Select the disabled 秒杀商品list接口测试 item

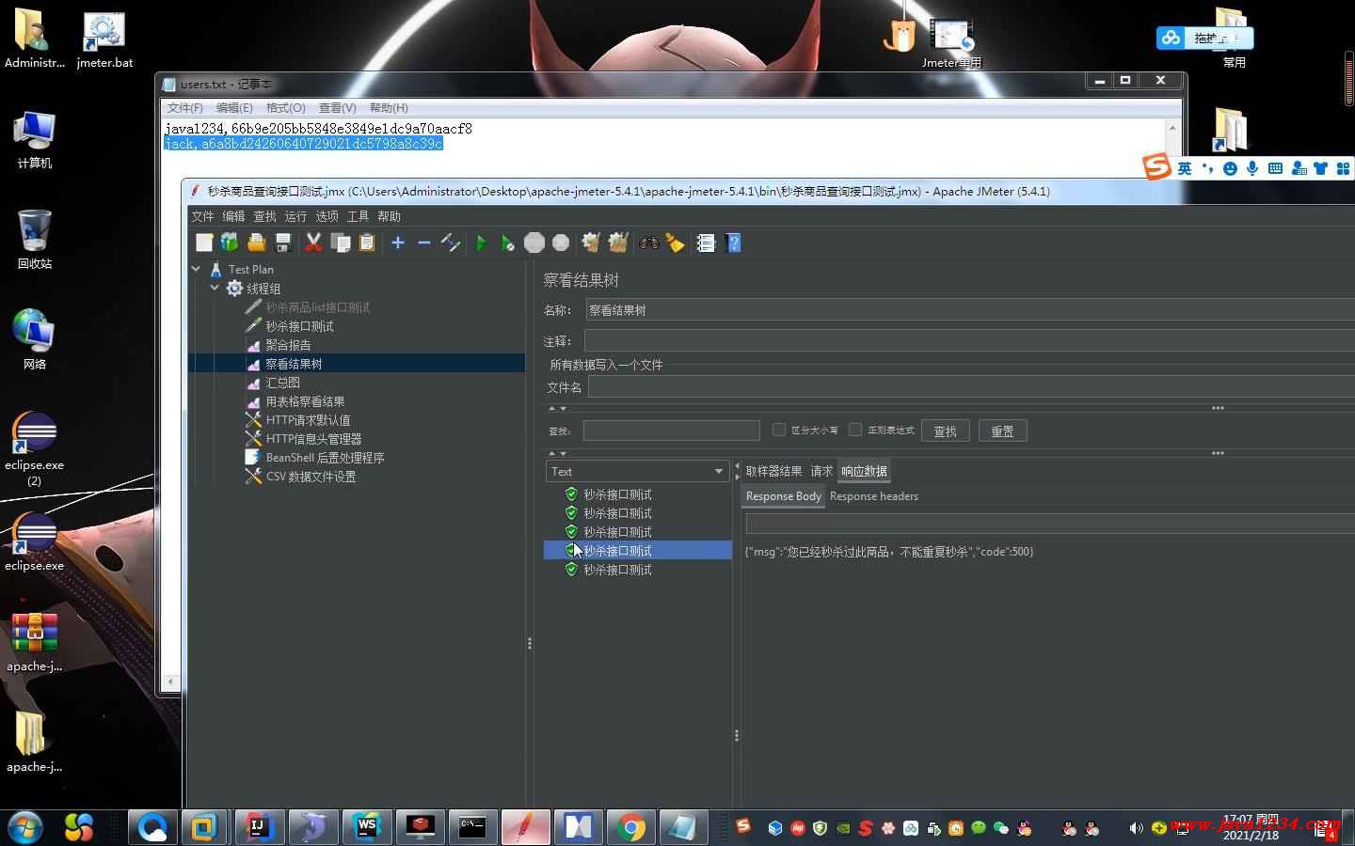tap(317, 307)
